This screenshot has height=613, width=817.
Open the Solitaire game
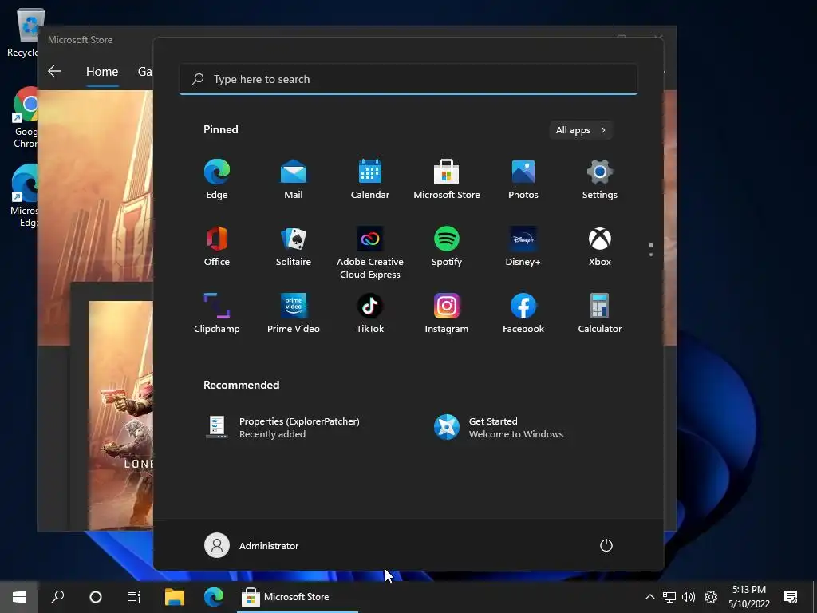(x=294, y=247)
